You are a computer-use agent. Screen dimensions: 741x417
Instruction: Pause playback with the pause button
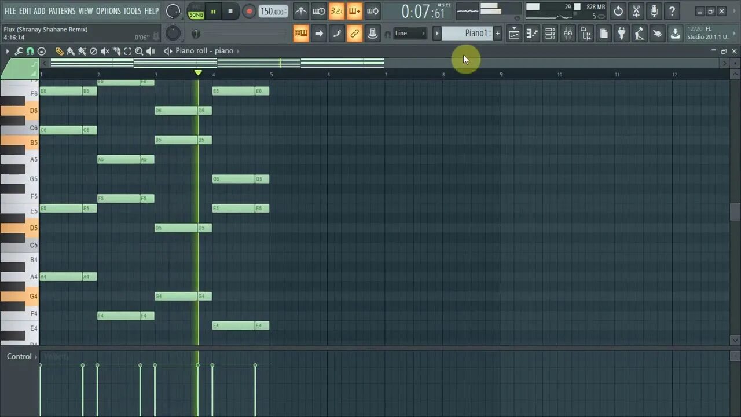(x=213, y=11)
